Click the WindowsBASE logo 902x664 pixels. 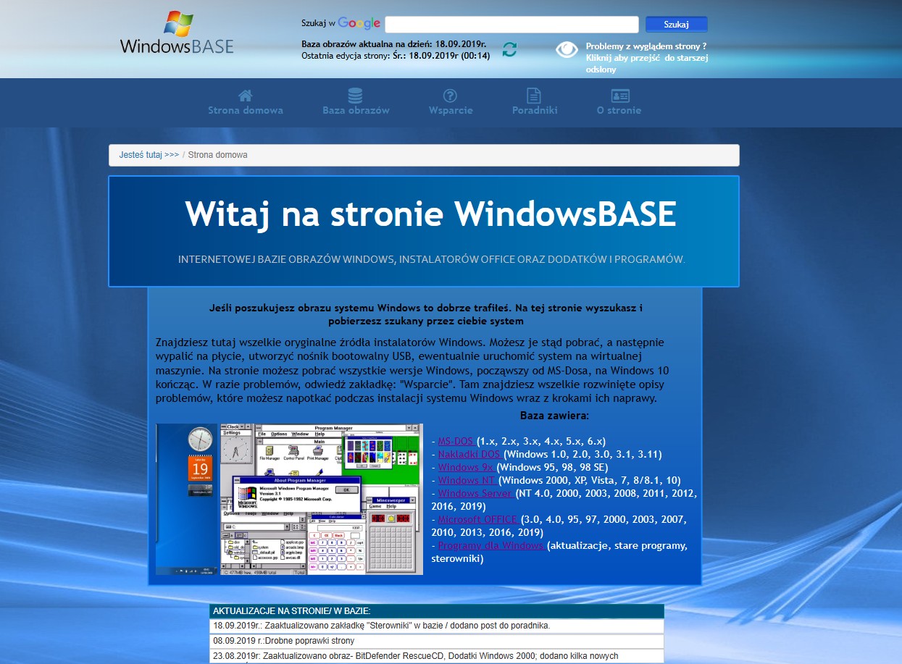pyautogui.click(x=177, y=34)
